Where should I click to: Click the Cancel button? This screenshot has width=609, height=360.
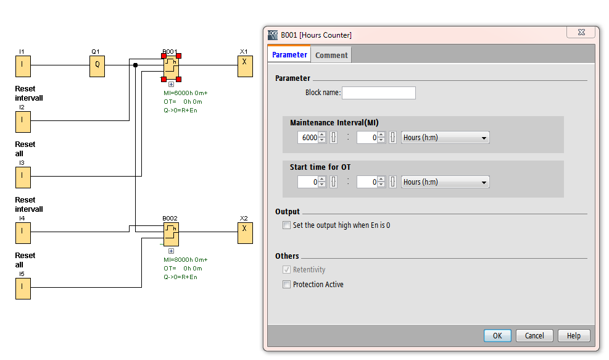click(x=534, y=336)
